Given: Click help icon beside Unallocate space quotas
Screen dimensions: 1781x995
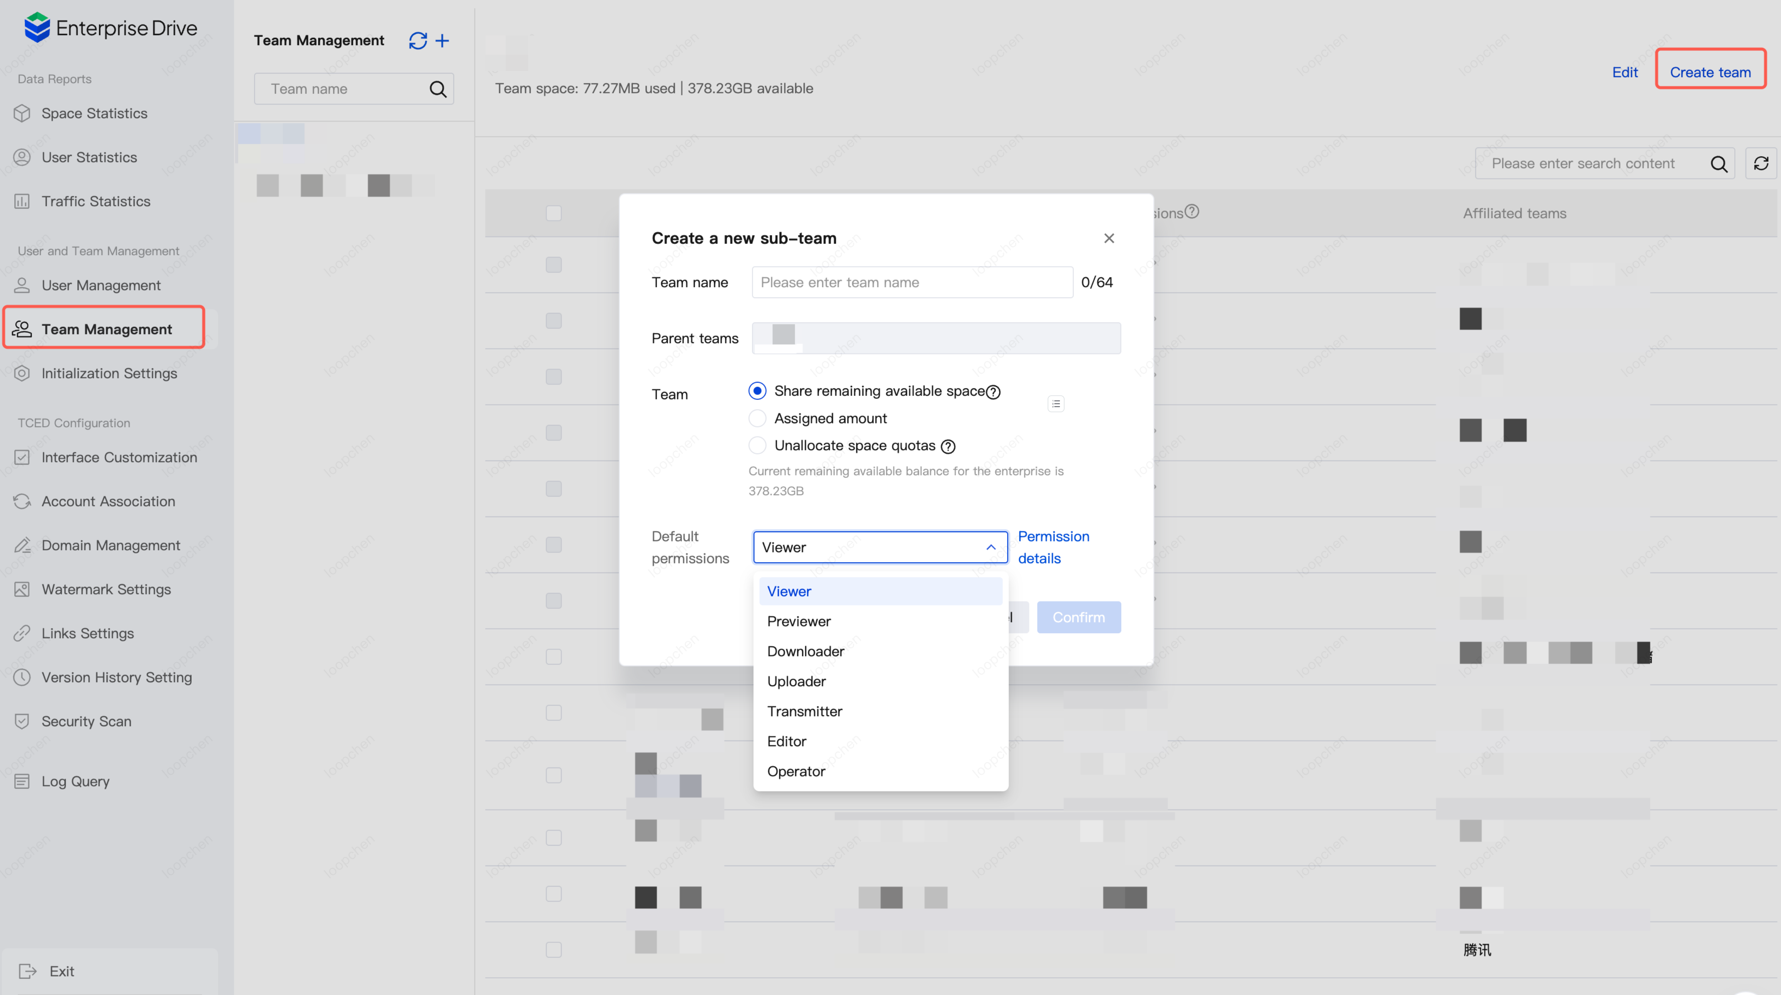Looking at the screenshot, I should click(948, 447).
